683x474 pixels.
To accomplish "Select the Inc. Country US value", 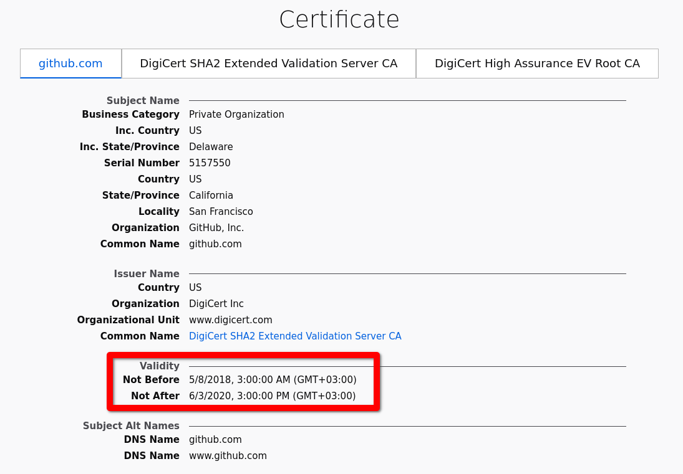I will 195,130.
